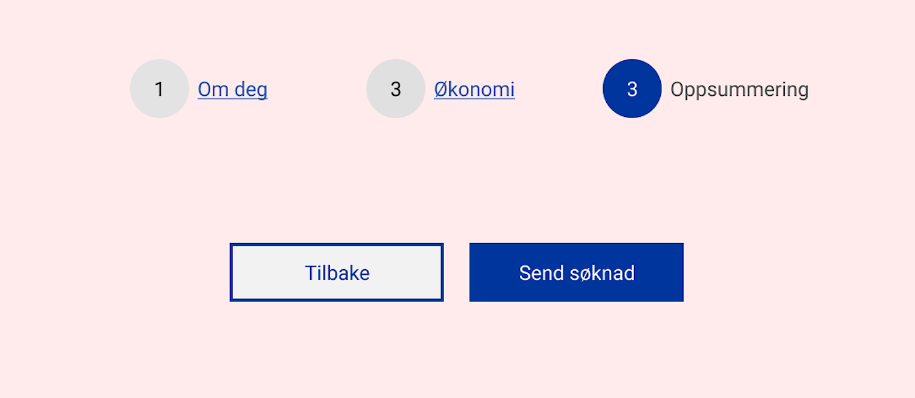Click the solid blue Send søknad button
This screenshot has width=915, height=398.
click(x=576, y=272)
